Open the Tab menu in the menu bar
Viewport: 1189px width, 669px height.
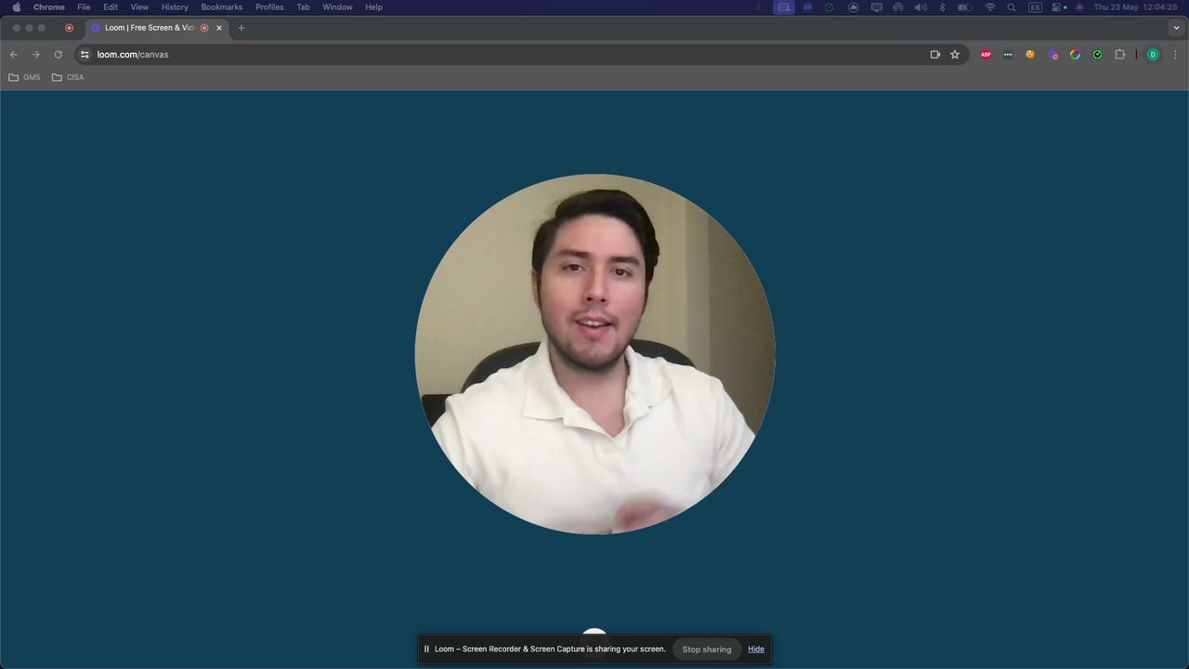tap(303, 7)
